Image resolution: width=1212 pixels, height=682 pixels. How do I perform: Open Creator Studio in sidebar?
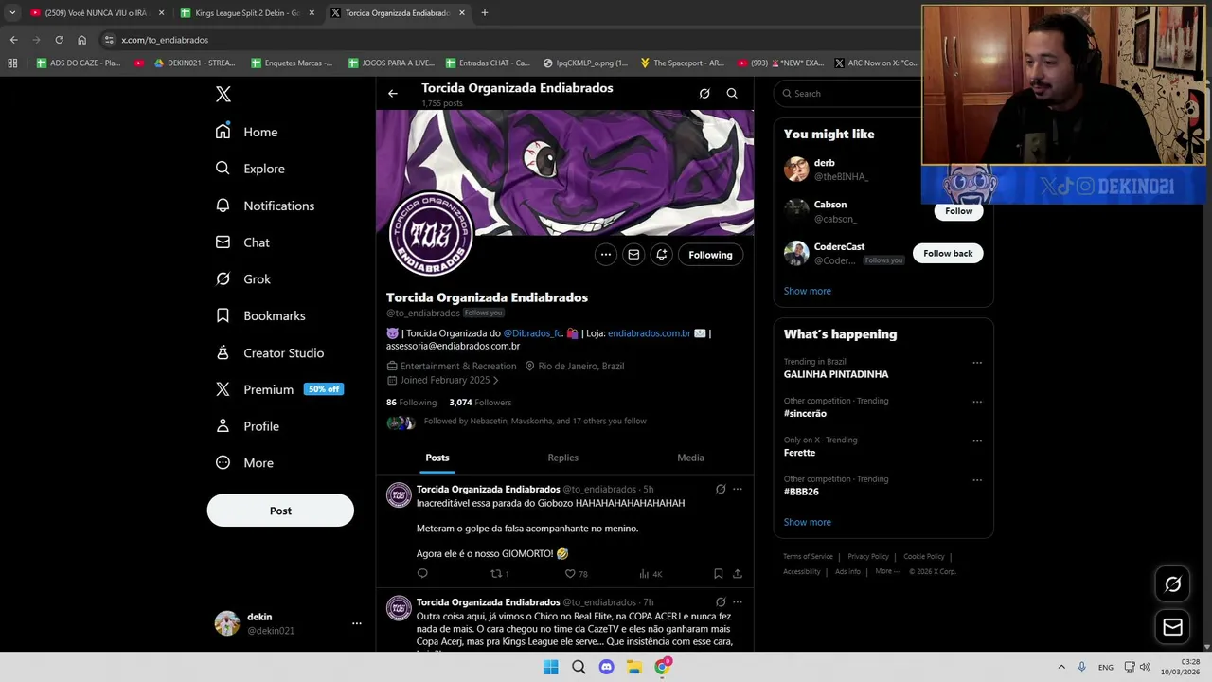click(269, 352)
